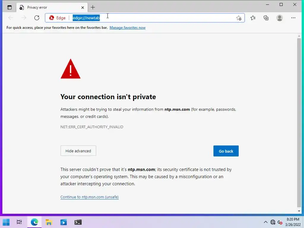The width and height of the screenshot is (304, 228).
Task: Open the terminal taskbar icon
Action: 78,222
